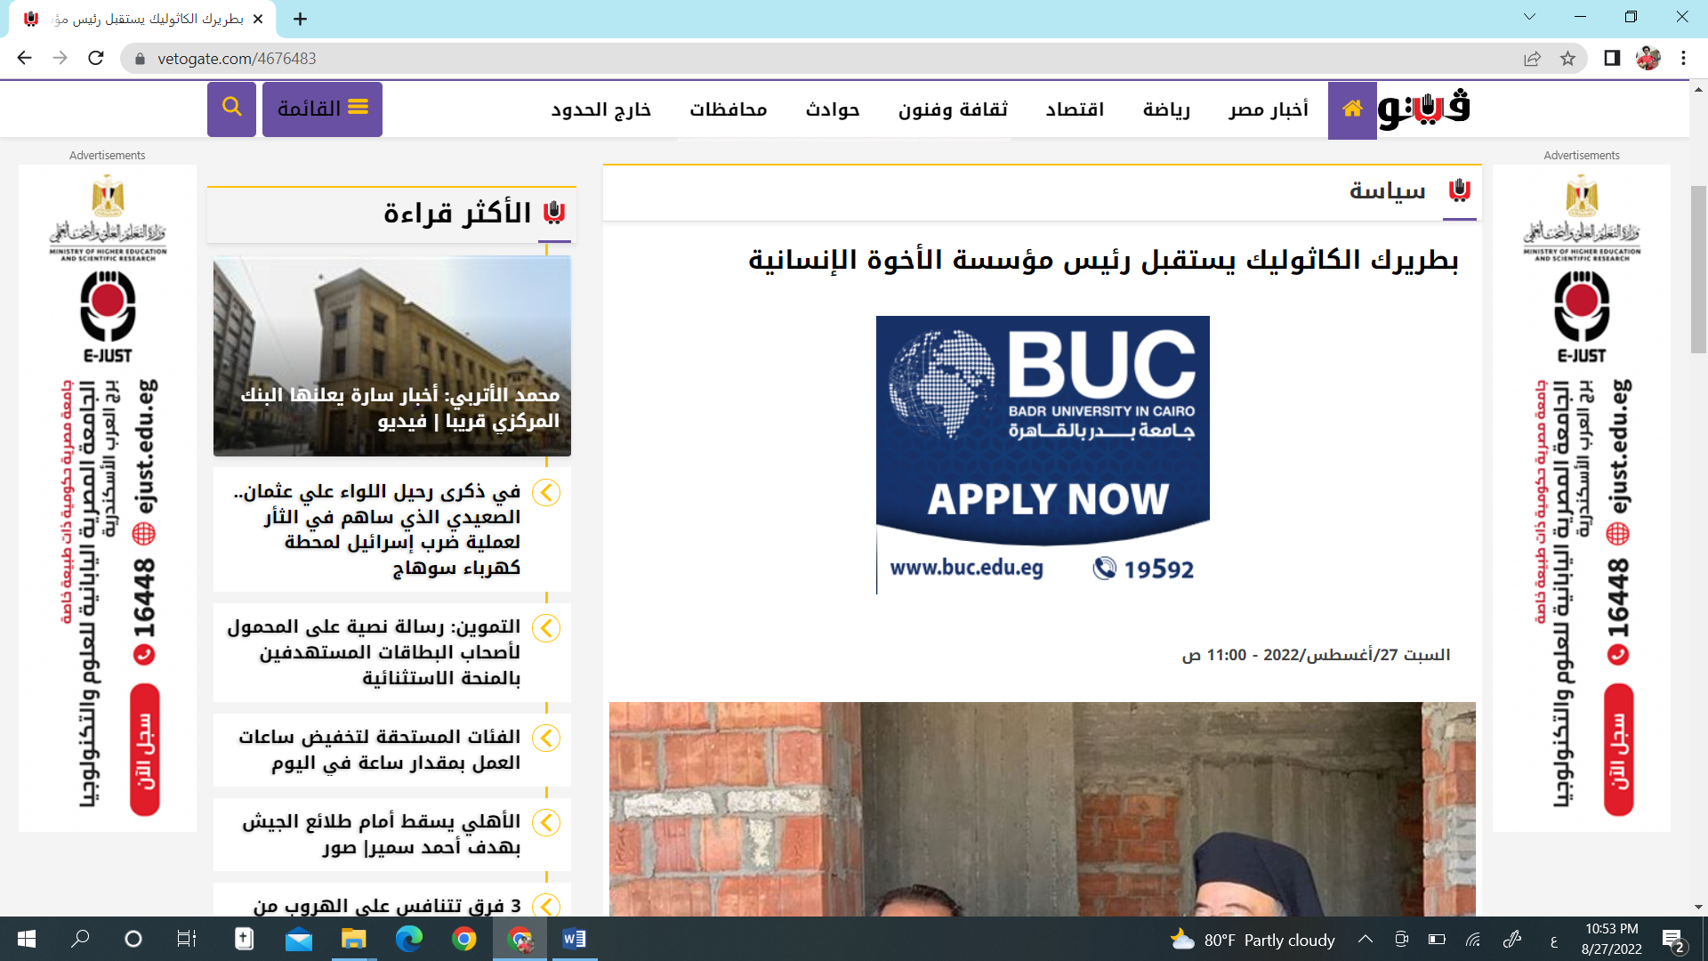Close the بطريرك الكاثوليك tab
This screenshot has height=961, width=1708.
click(x=258, y=19)
